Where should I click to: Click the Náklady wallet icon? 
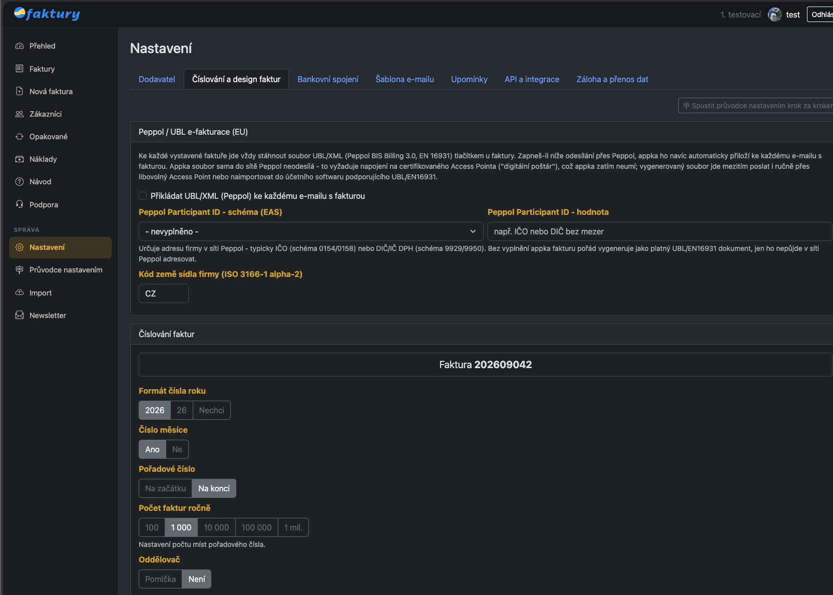[20, 159]
